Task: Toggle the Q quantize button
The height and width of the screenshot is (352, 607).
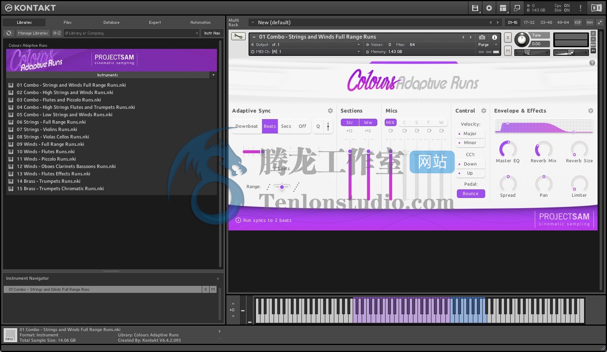Action: coord(318,127)
